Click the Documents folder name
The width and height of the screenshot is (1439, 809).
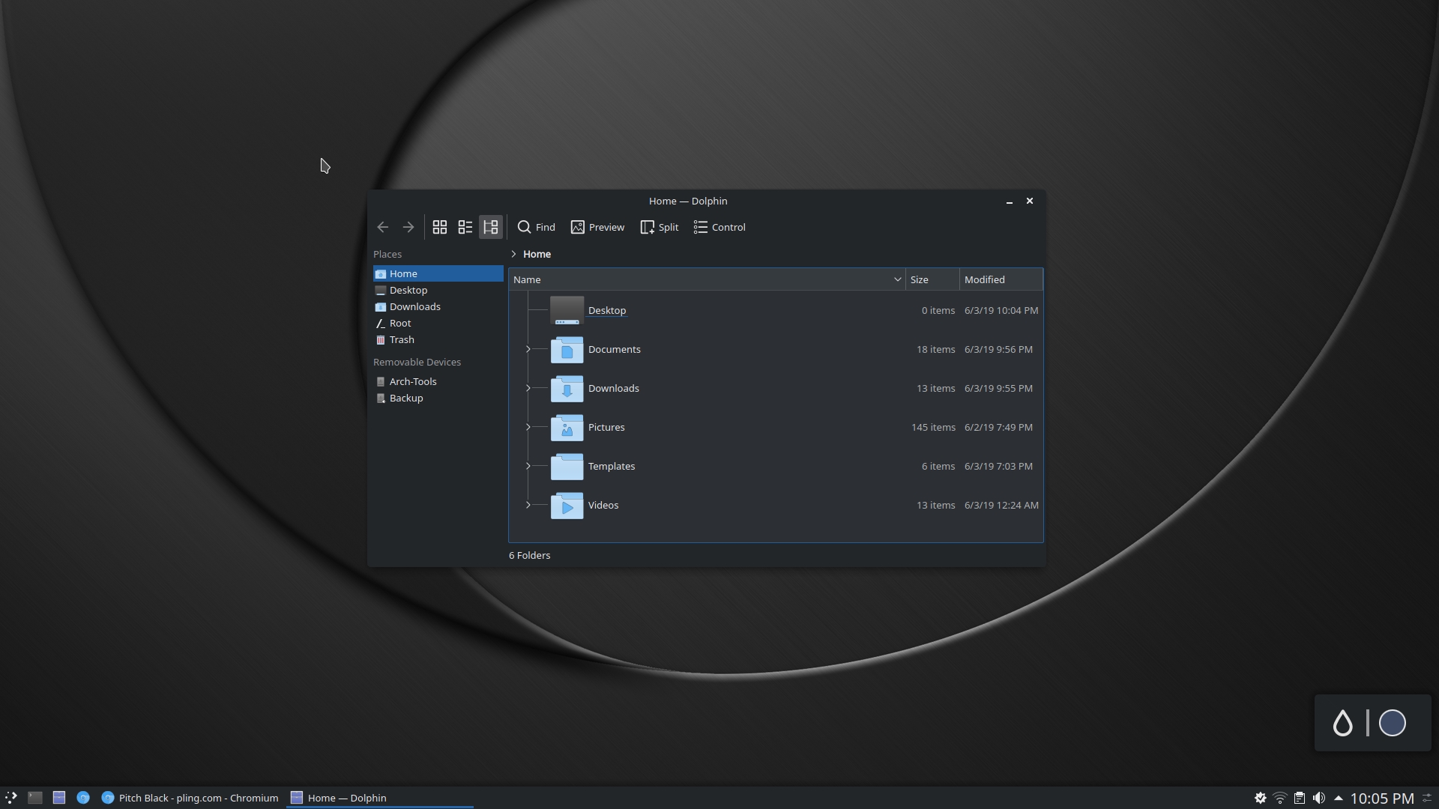click(615, 349)
